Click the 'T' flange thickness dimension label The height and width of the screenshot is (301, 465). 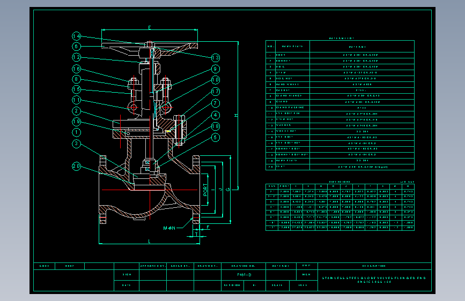point(196,234)
